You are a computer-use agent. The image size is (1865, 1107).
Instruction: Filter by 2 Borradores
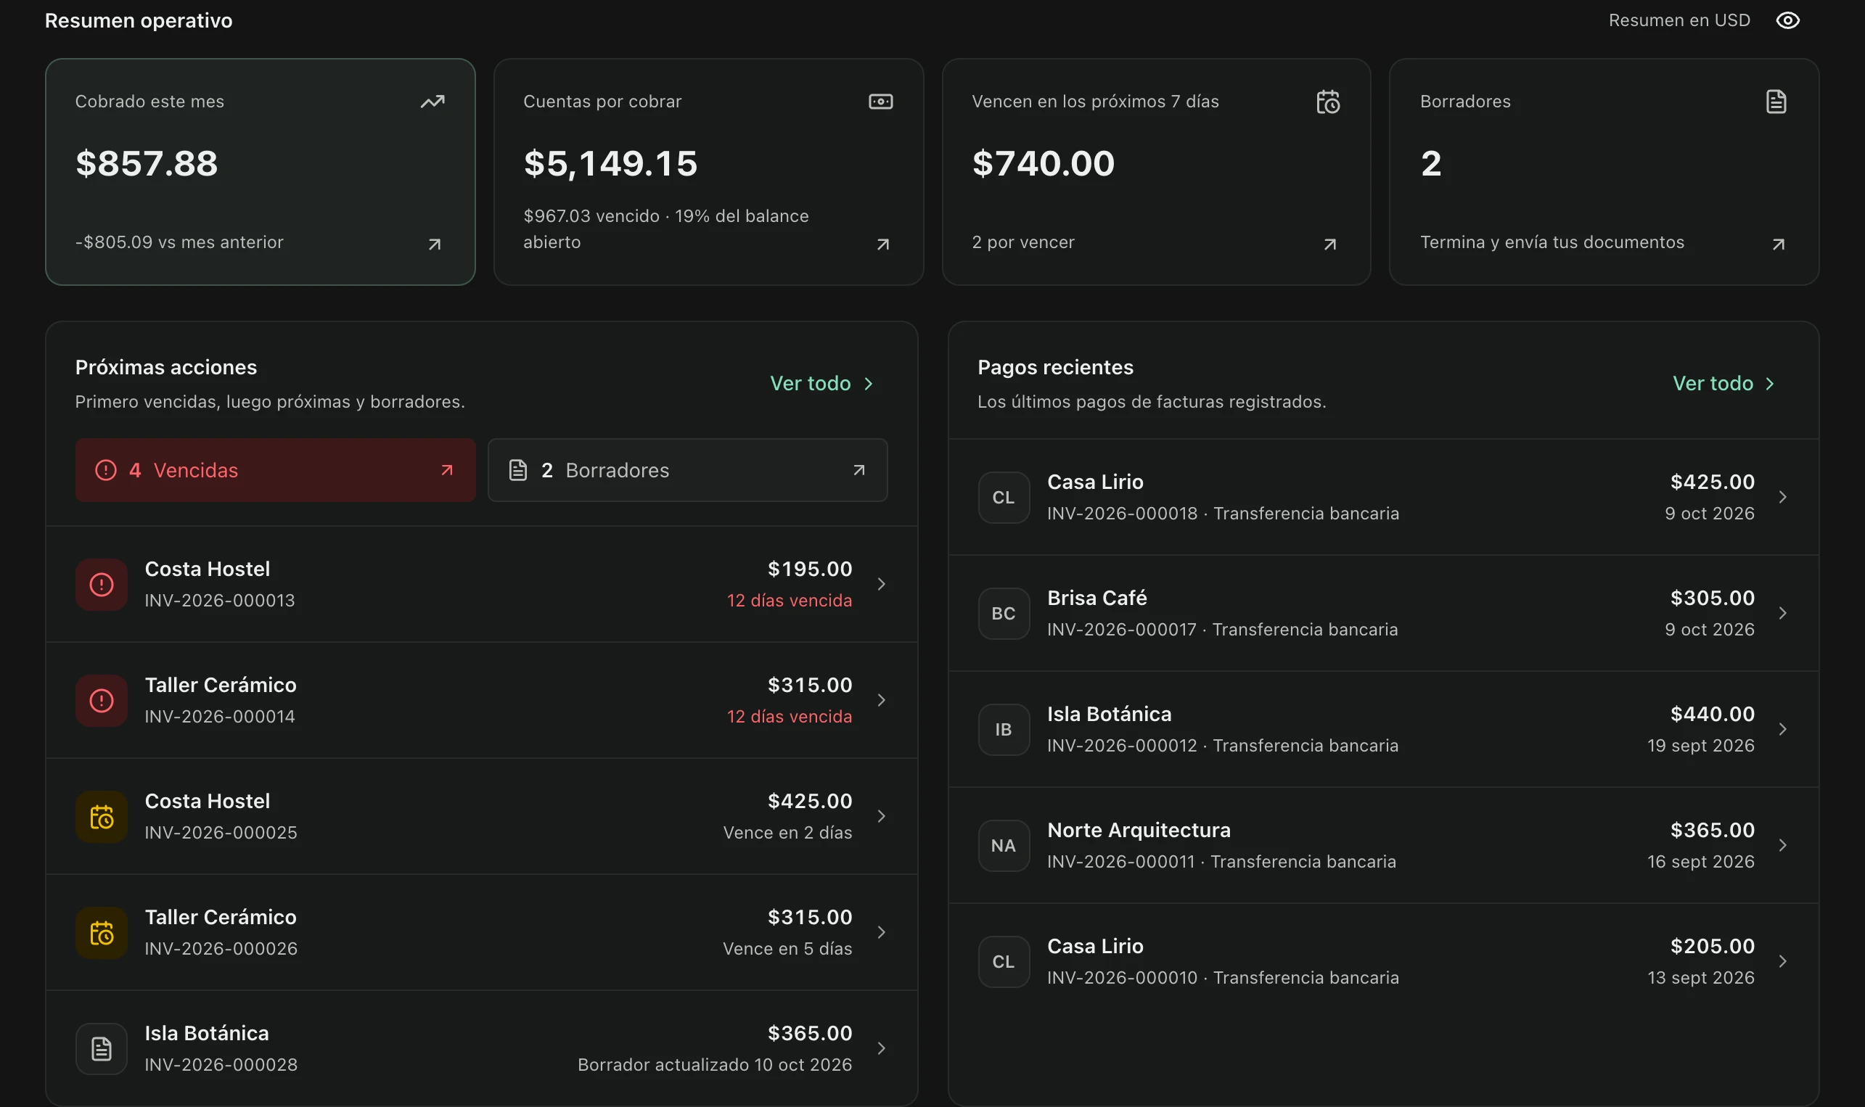[x=687, y=470]
